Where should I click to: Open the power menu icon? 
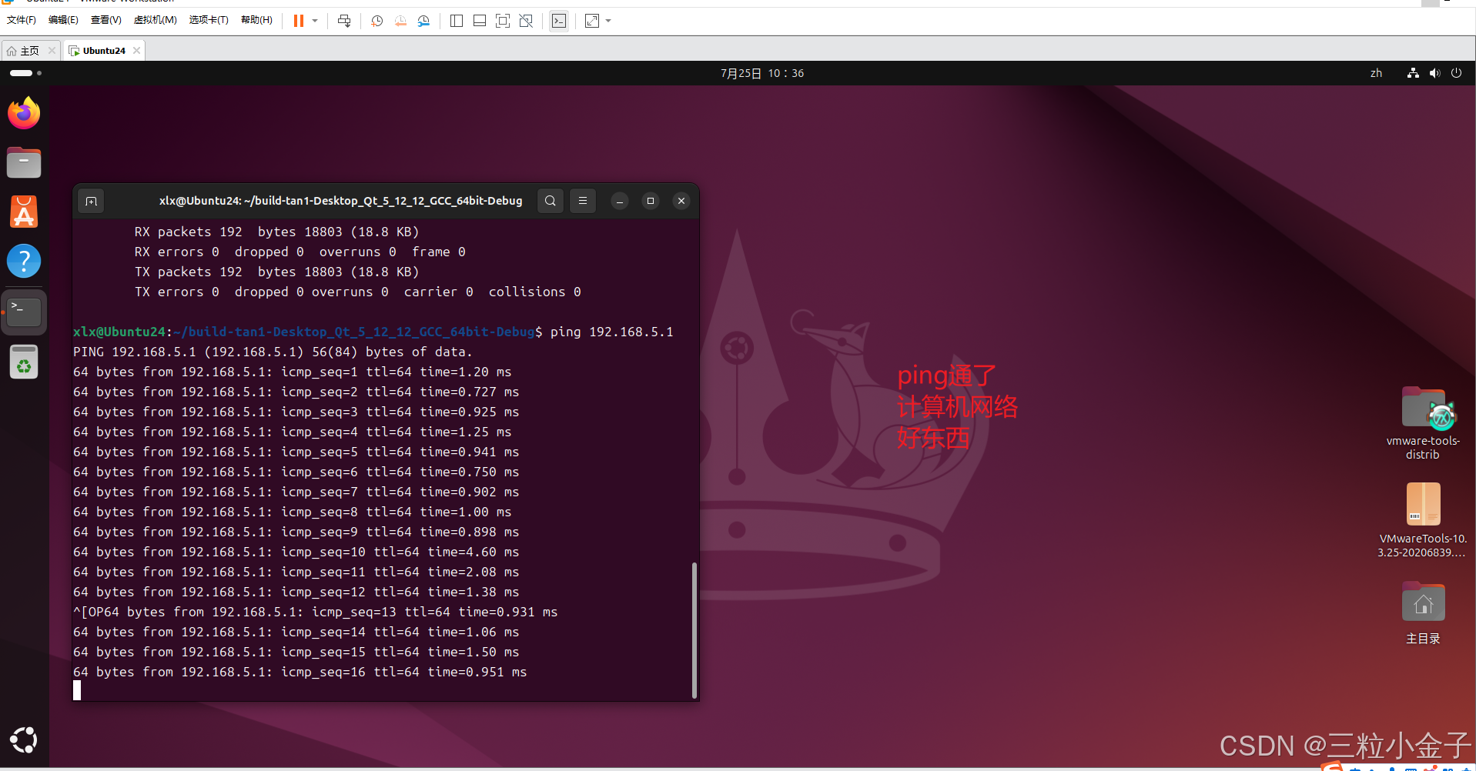[1456, 73]
